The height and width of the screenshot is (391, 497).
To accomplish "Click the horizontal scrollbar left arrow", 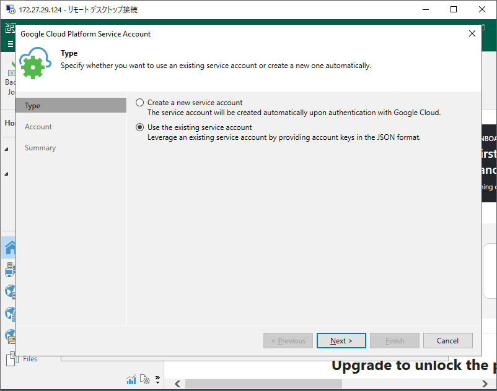I will tap(177, 384).
